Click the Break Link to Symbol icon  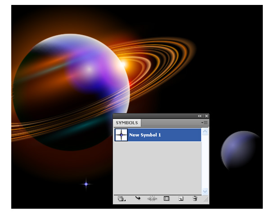(x=152, y=198)
